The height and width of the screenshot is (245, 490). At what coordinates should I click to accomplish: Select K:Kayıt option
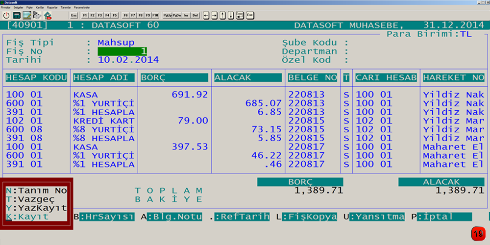pyautogui.click(x=27, y=217)
